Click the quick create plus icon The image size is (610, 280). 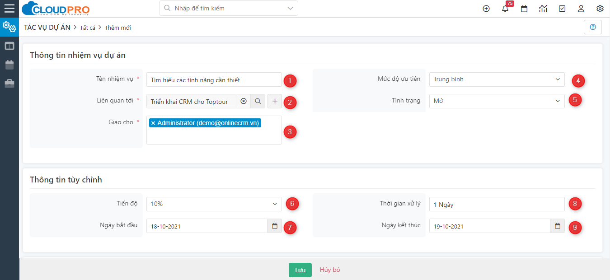(x=486, y=9)
